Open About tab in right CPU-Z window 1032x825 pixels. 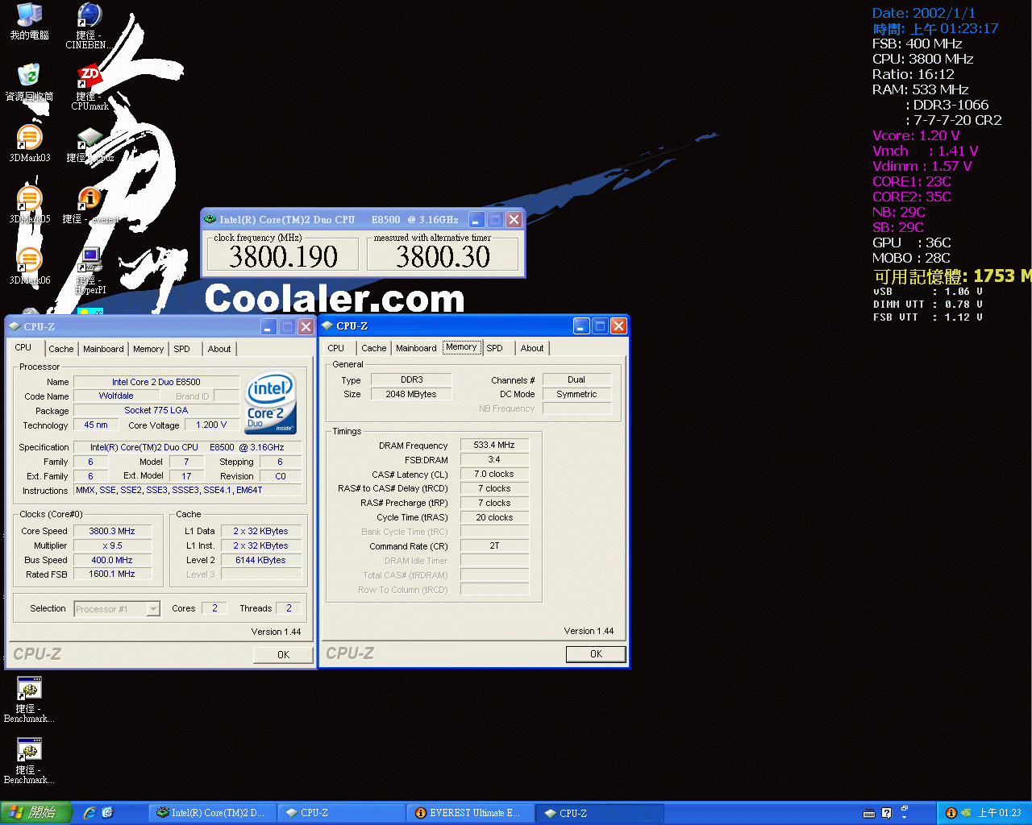tap(532, 348)
